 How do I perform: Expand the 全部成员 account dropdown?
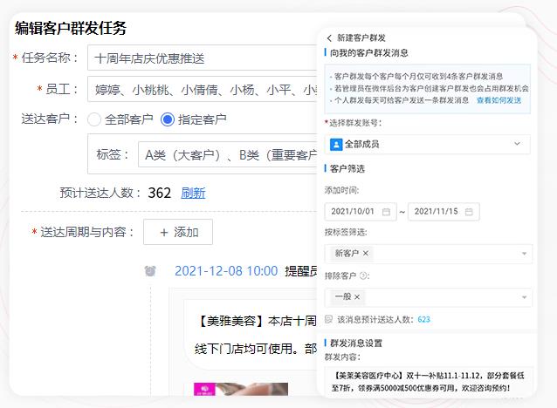pyautogui.click(x=517, y=144)
